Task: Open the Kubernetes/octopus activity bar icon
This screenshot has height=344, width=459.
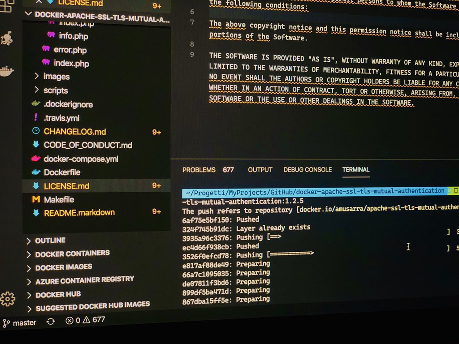Action: click(x=6, y=39)
